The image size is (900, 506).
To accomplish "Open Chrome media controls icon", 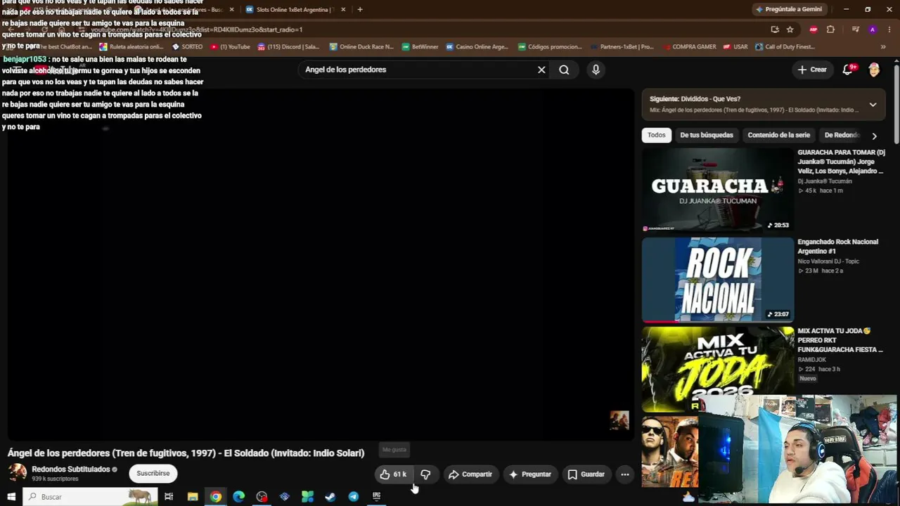I will pyautogui.click(x=855, y=30).
